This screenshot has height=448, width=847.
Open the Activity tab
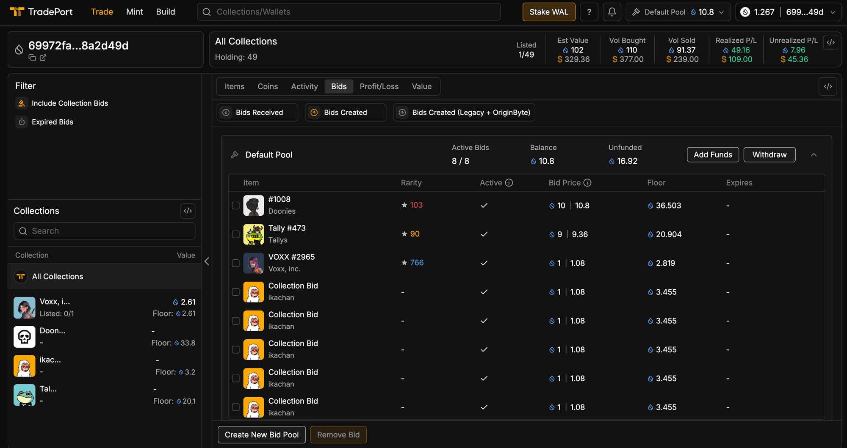(304, 86)
